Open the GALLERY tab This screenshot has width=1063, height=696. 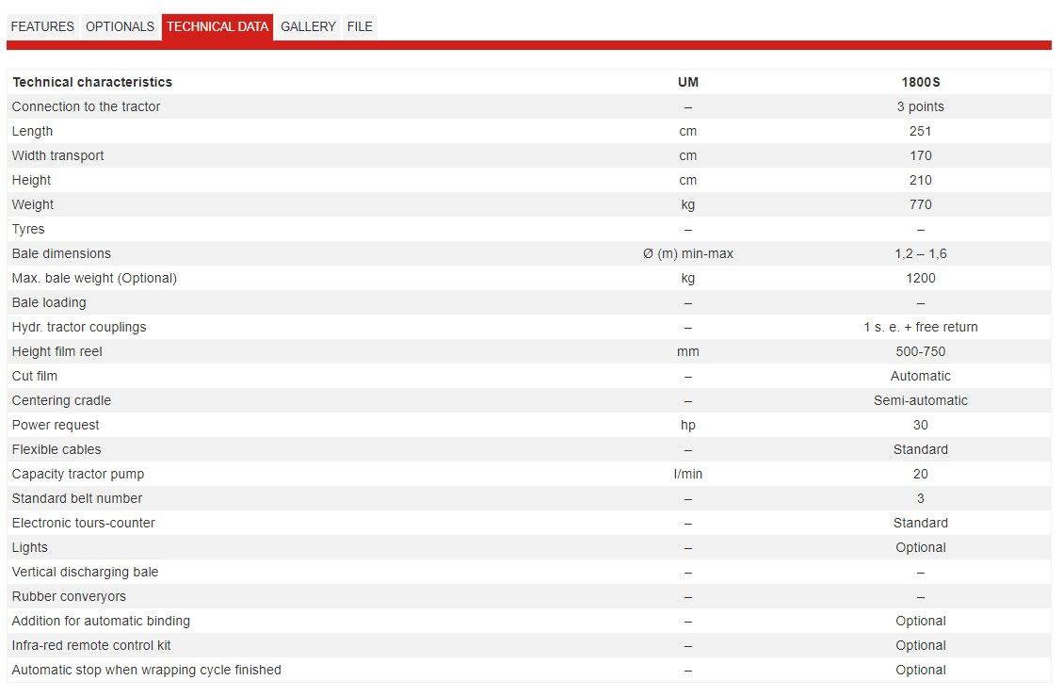pos(308,26)
